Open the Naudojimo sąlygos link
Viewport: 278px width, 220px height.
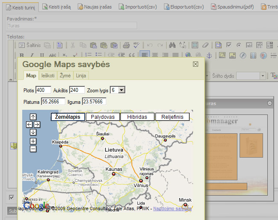pos(173,208)
